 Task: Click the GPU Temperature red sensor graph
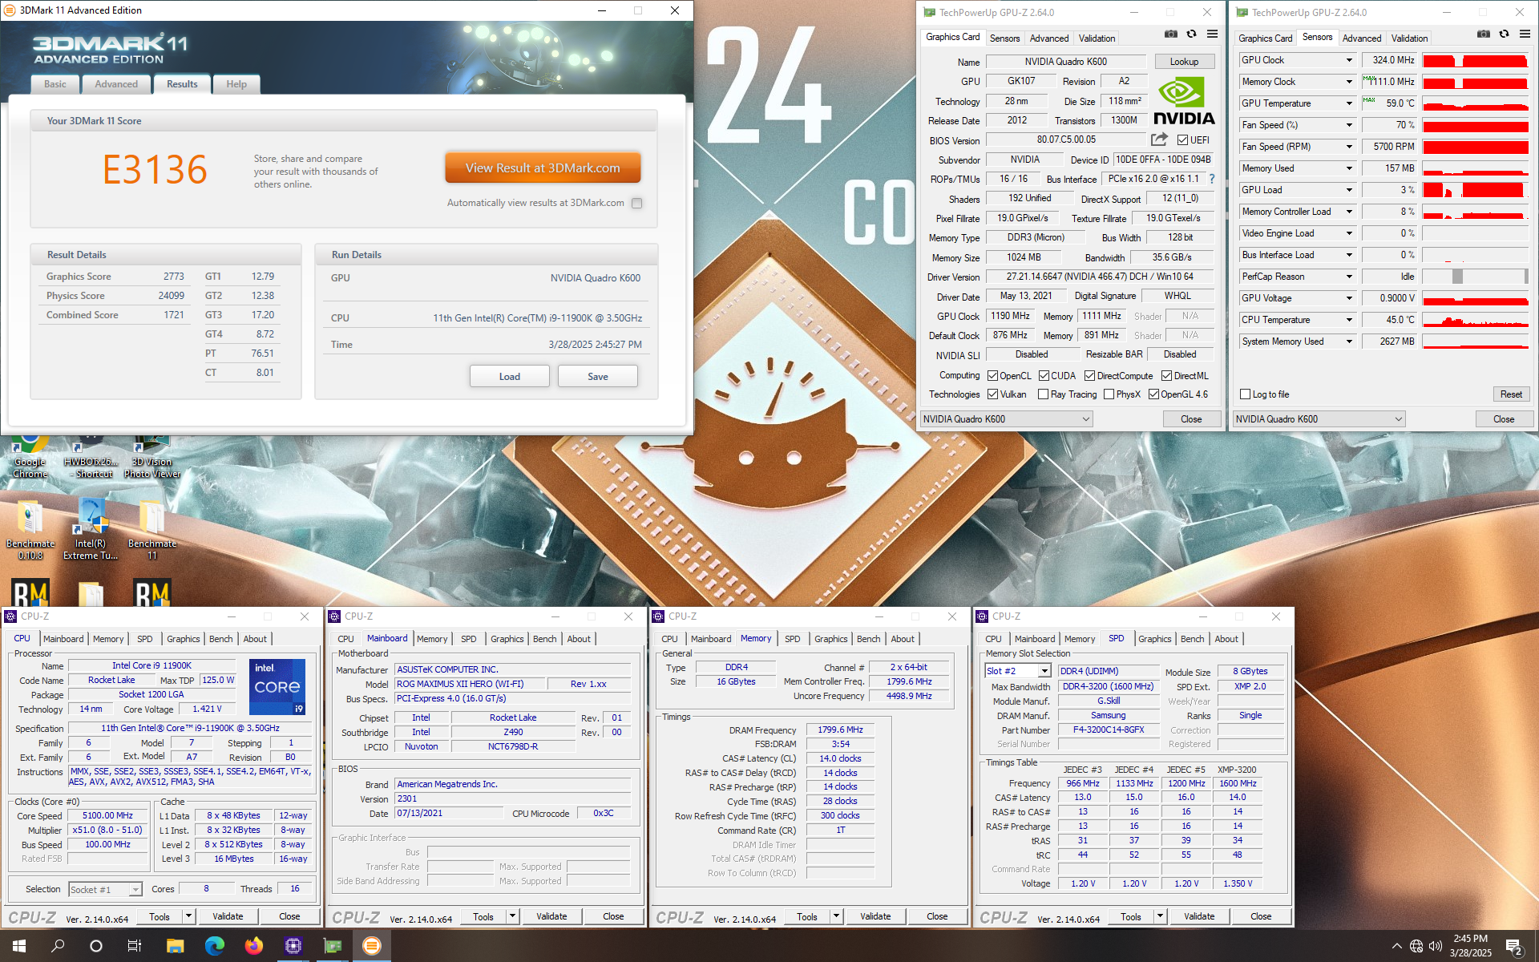[x=1475, y=103]
